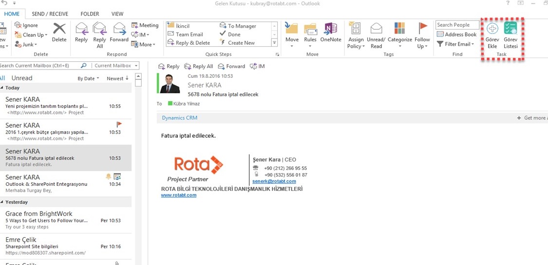This screenshot has width=548, height=265.
Task: Click the search magnifier icon
Action: [x=83, y=66]
